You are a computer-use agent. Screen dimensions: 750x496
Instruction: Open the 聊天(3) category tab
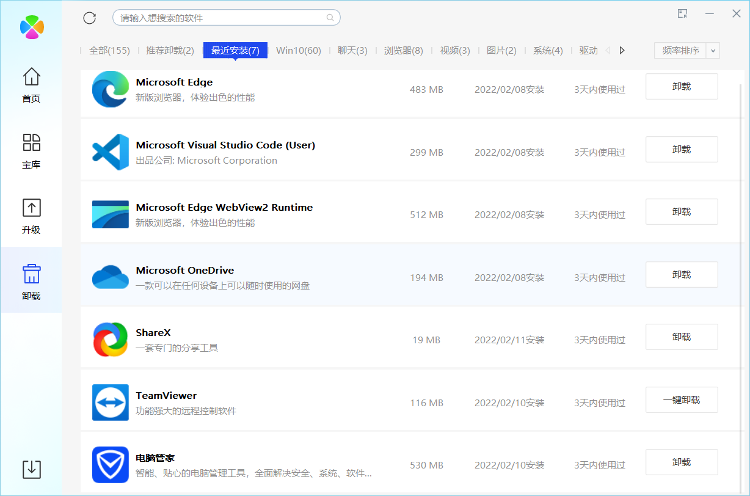pyautogui.click(x=352, y=51)
